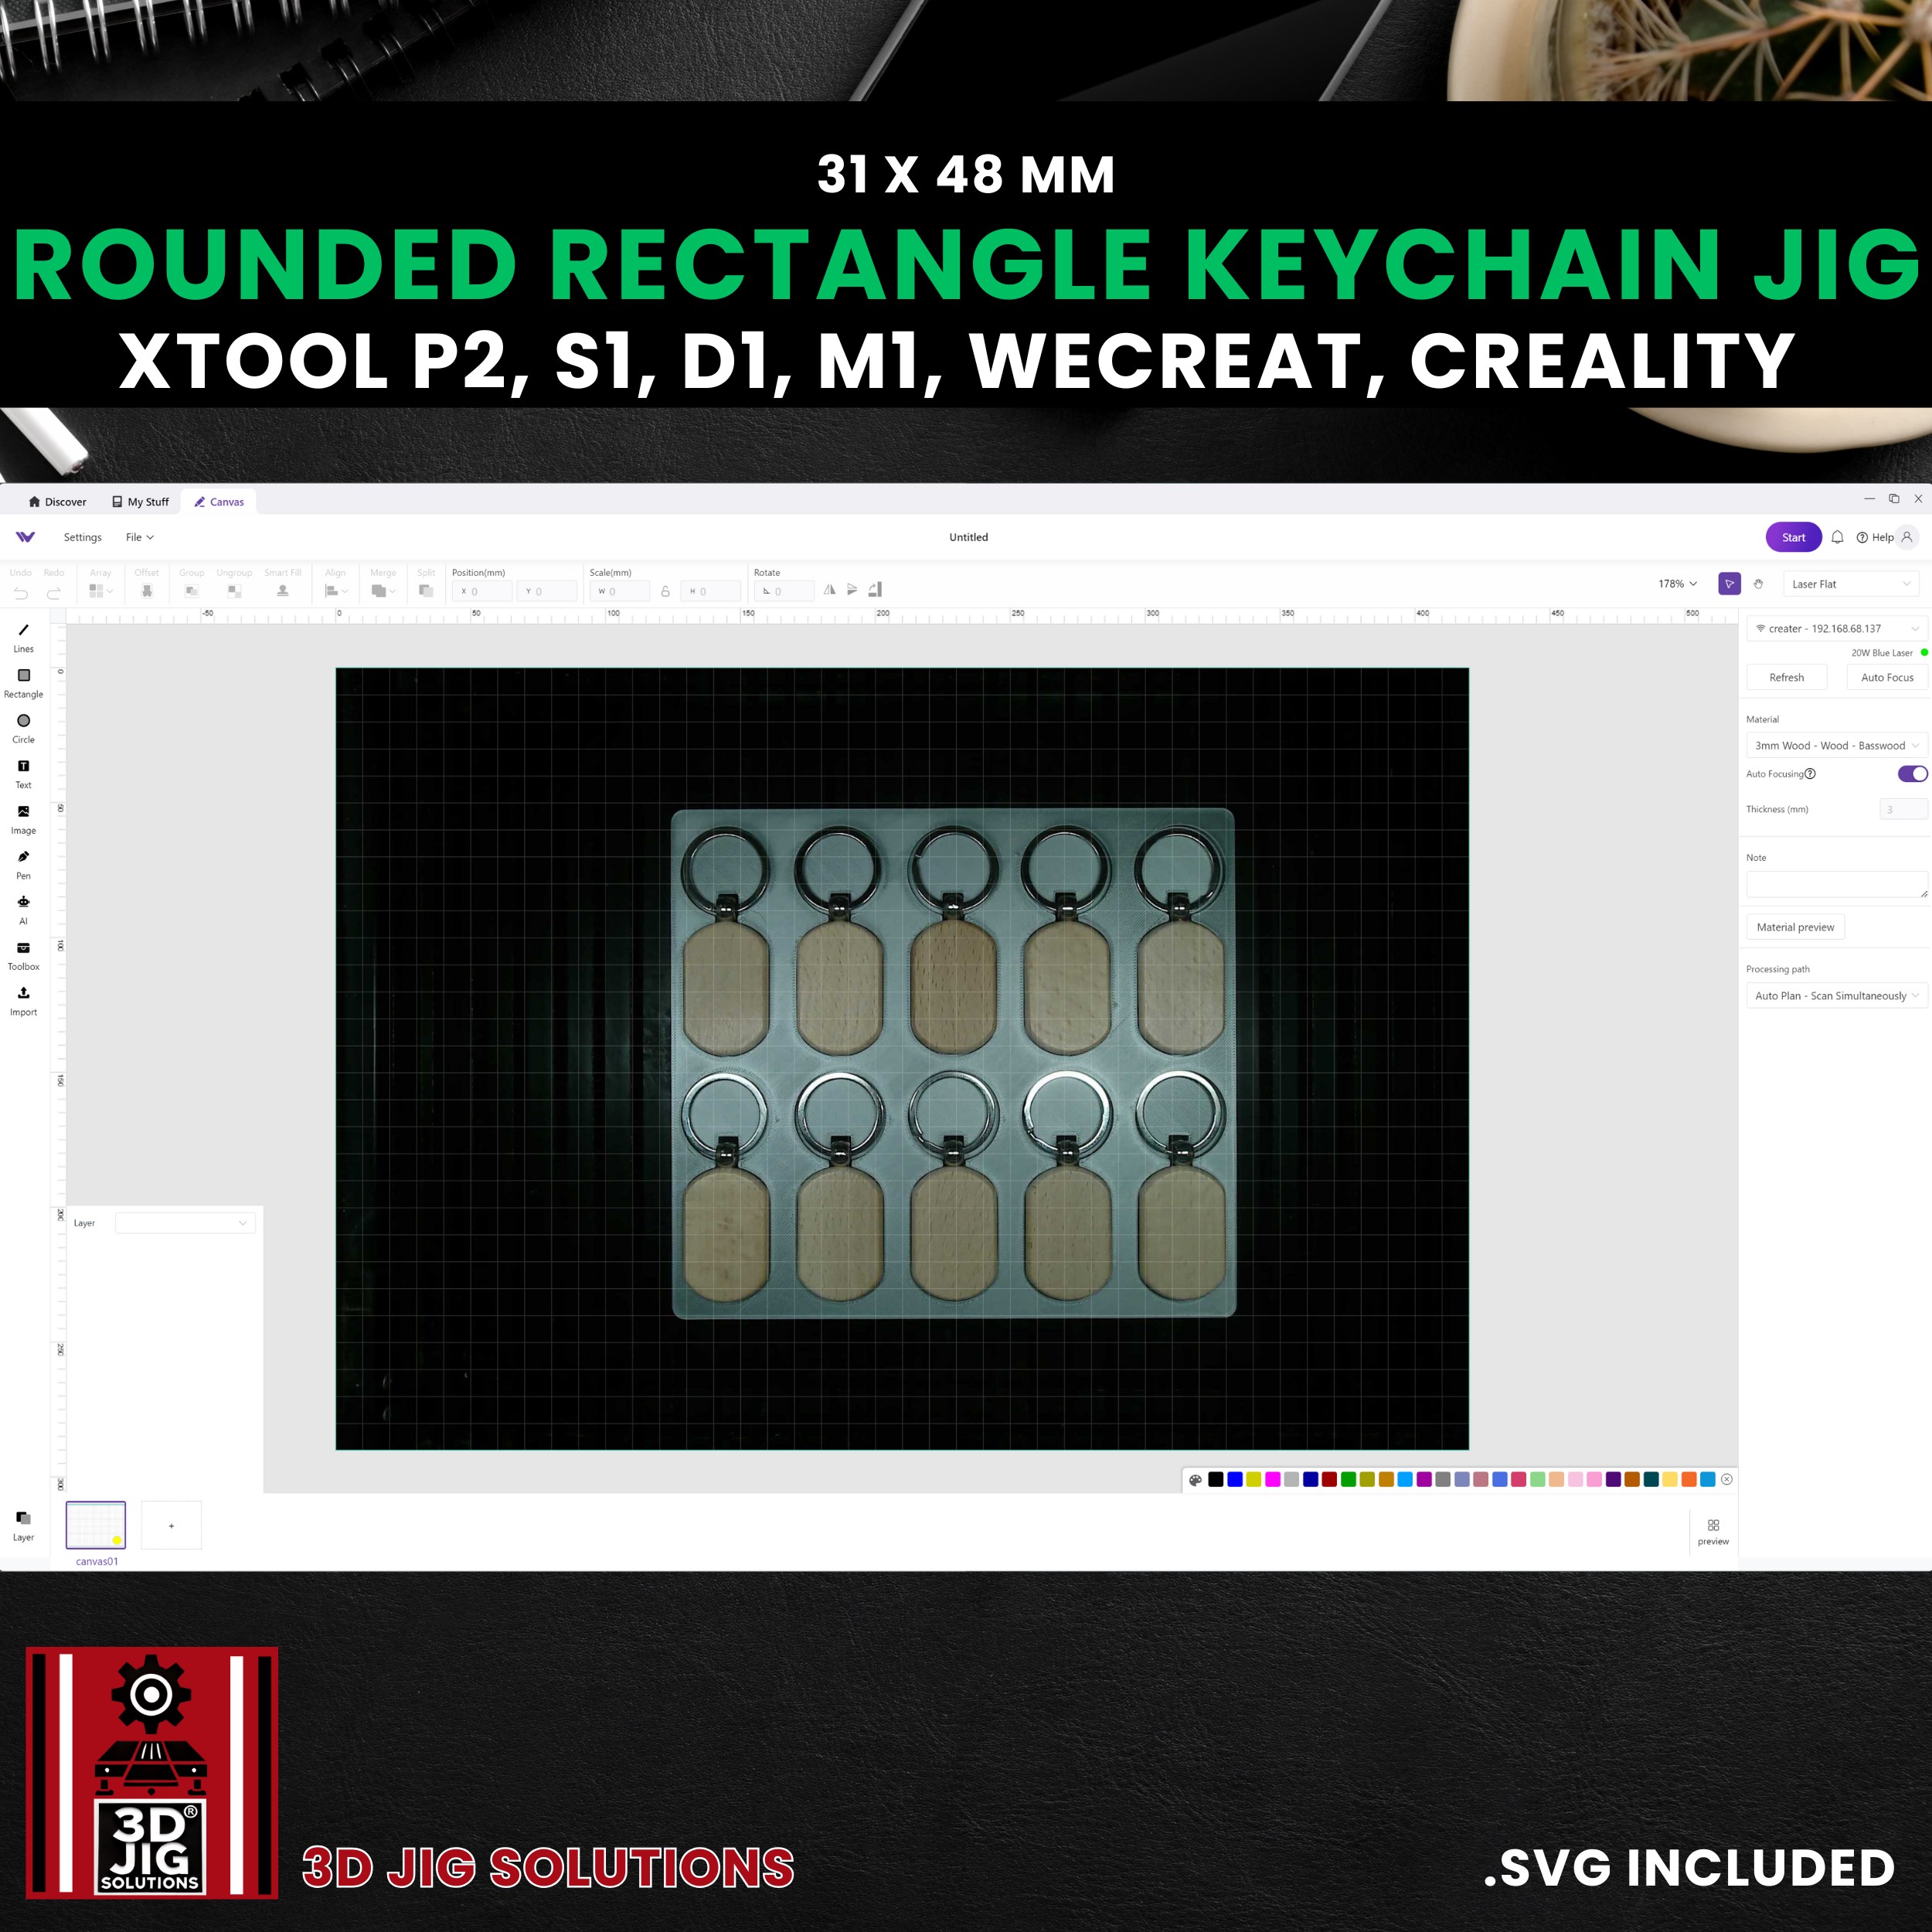Pick the magenta color swatch

click(x=1272, y=1480)
